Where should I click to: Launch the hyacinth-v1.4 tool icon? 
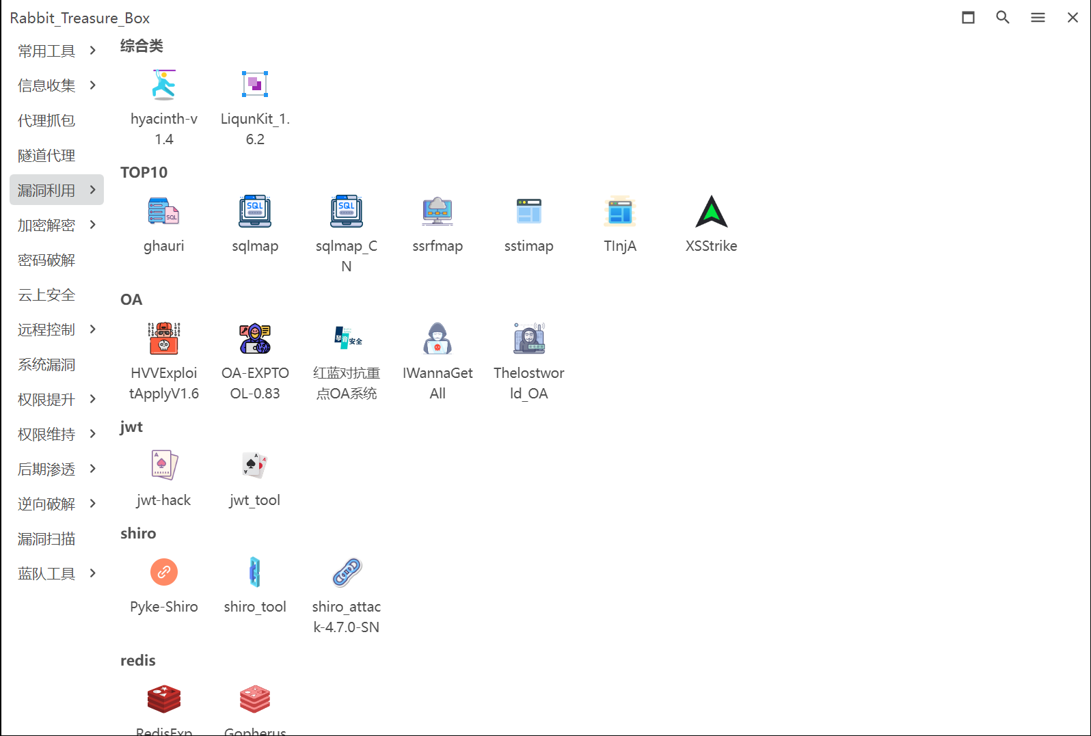pyautogui.click(x=164, y=85)
